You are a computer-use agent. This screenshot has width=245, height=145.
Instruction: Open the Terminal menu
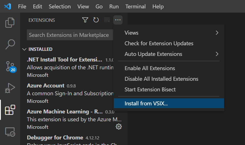pyautogui.click(x=135, y=6)
